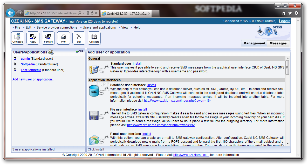Click the user icon beside Softpedia
Viewport: 308px width, 165px height.
click(x=15, y=64)
